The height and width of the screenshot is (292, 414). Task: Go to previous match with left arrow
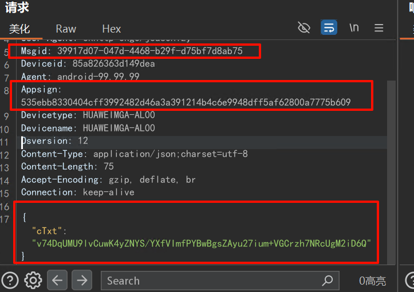[58, 280]
